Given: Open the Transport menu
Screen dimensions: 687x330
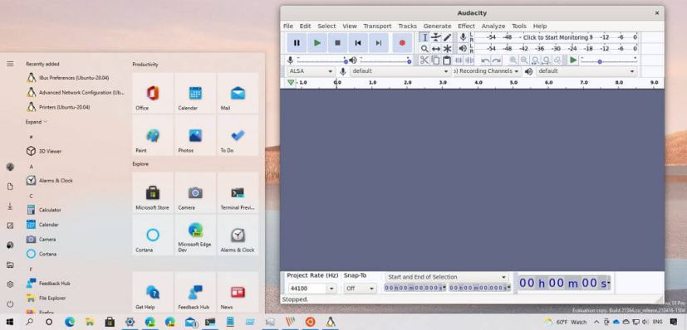Looking at the screenshot, I should (x=377, y=27).
